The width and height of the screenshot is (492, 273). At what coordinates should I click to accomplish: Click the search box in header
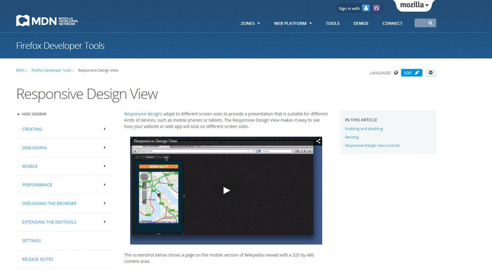pyautogui.click(x=425, y=23)
